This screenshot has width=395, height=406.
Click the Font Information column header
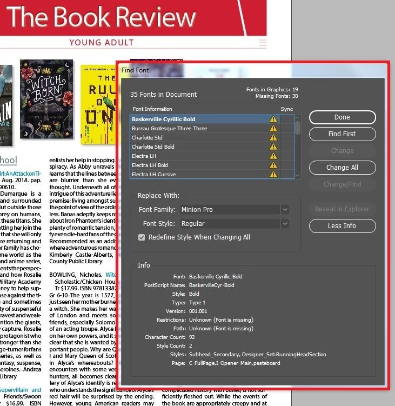pyautogui.click(x=152, y=109)
